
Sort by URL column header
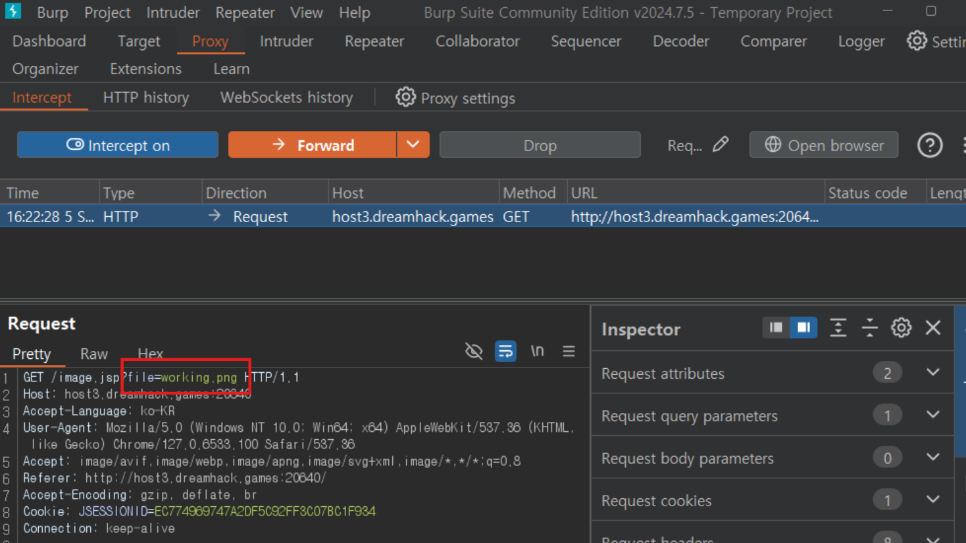point(695,193)
